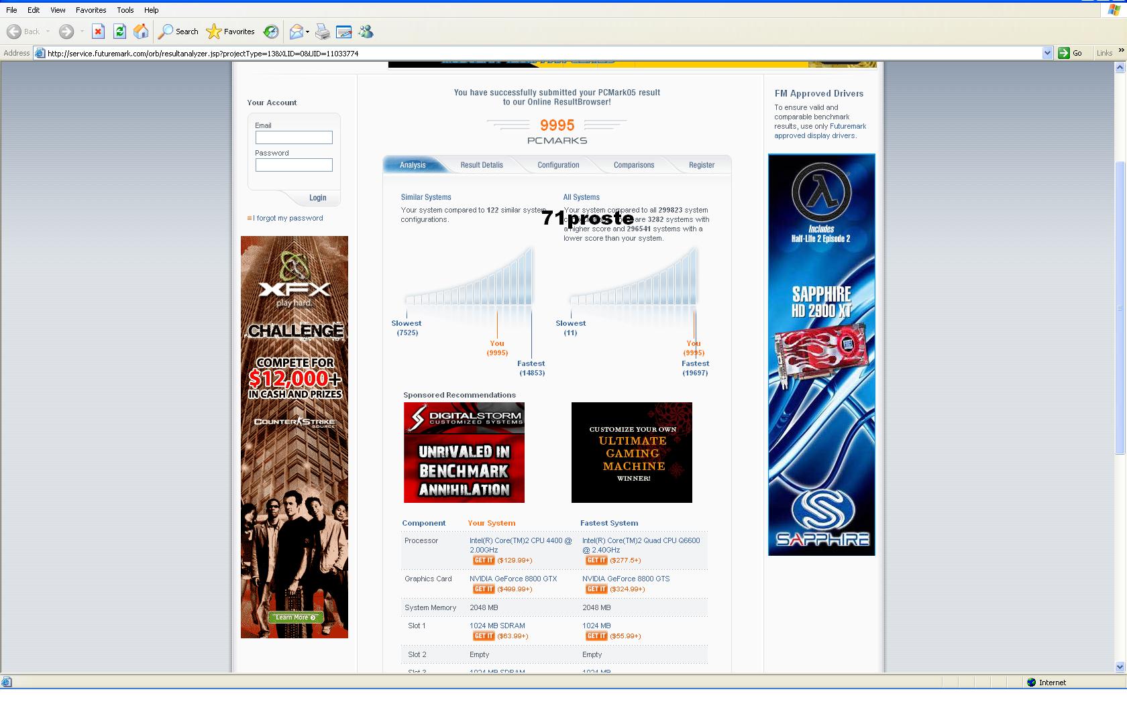Open the Mail dropdown arrow
Viewport: 1127px width, 704px height.
(307, 32)
